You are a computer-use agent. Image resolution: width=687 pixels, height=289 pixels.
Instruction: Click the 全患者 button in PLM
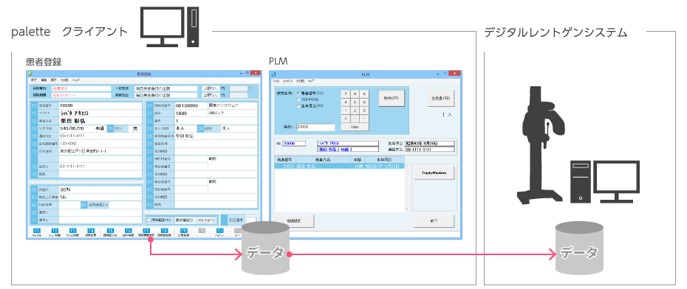[x=441, y=98]
